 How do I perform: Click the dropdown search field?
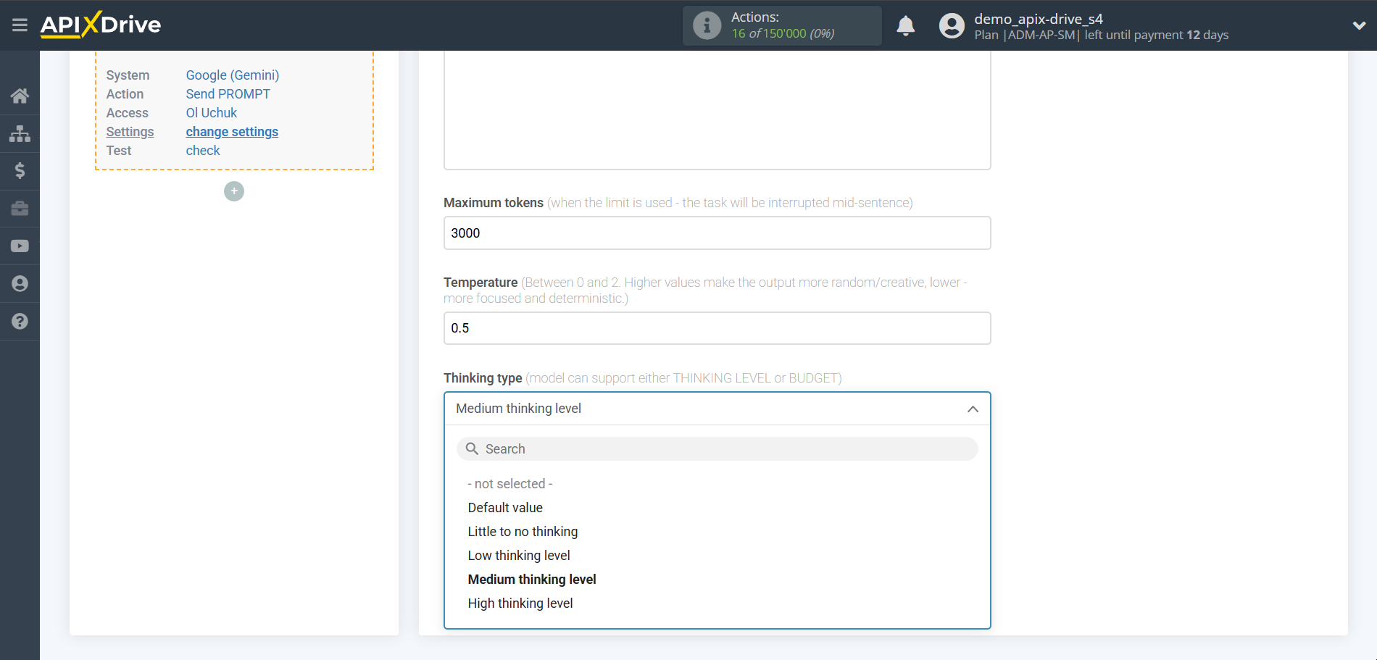click(x=717, y=448)
